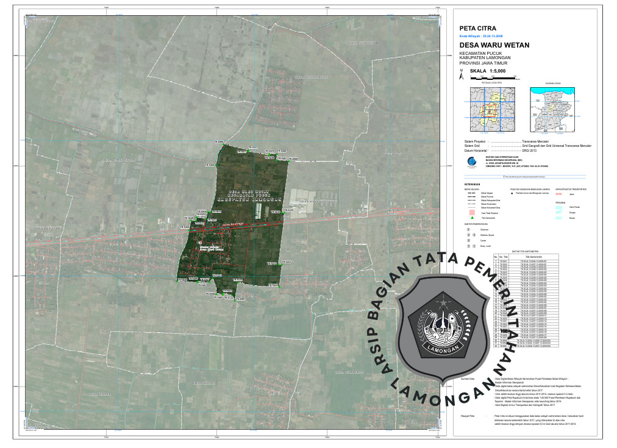
Task: Click the KABUPATEN LAMONGAN label on the map
Action: (x=250, y=200)
